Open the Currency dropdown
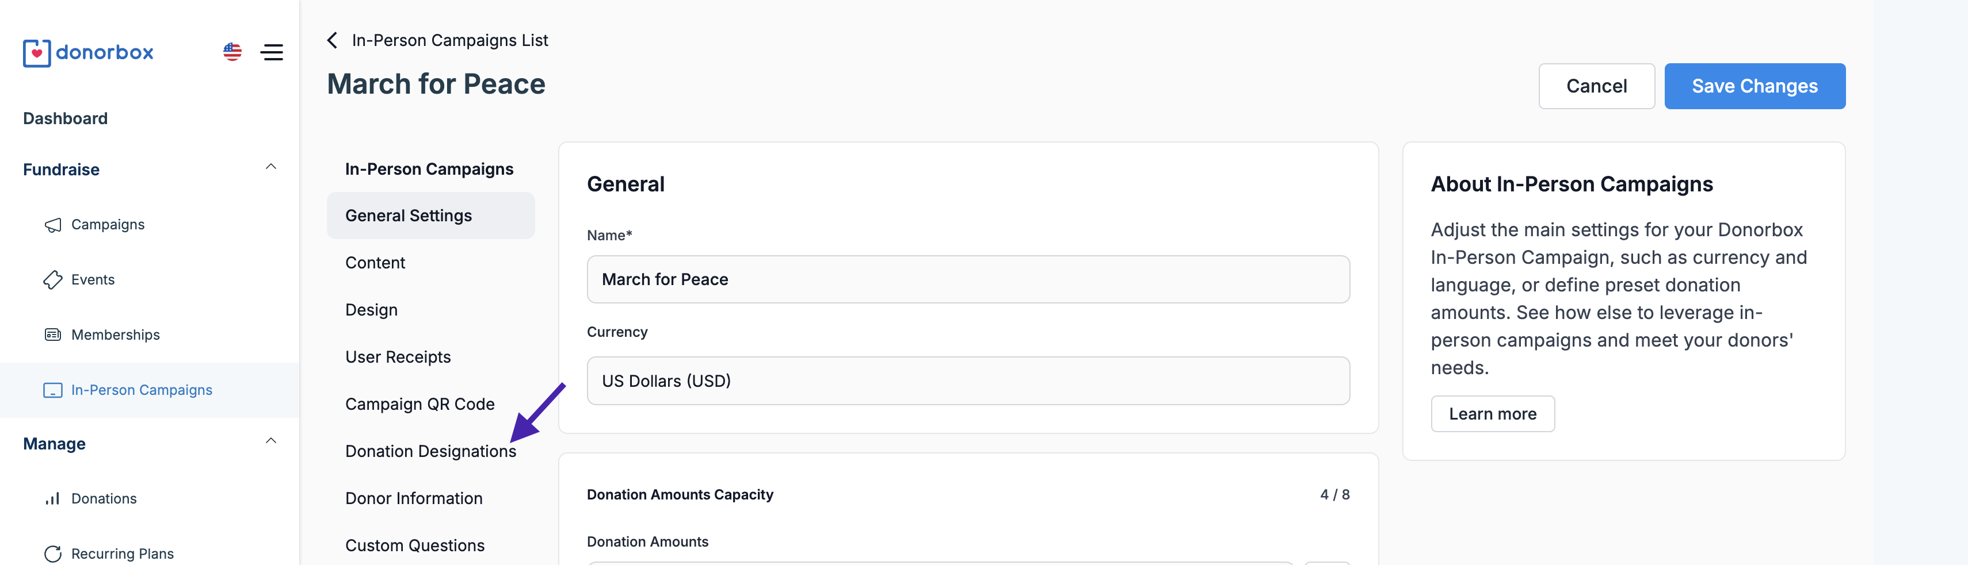 click(x=967, y=380)
